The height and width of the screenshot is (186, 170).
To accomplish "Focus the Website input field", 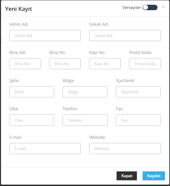I will coord(125,149).
